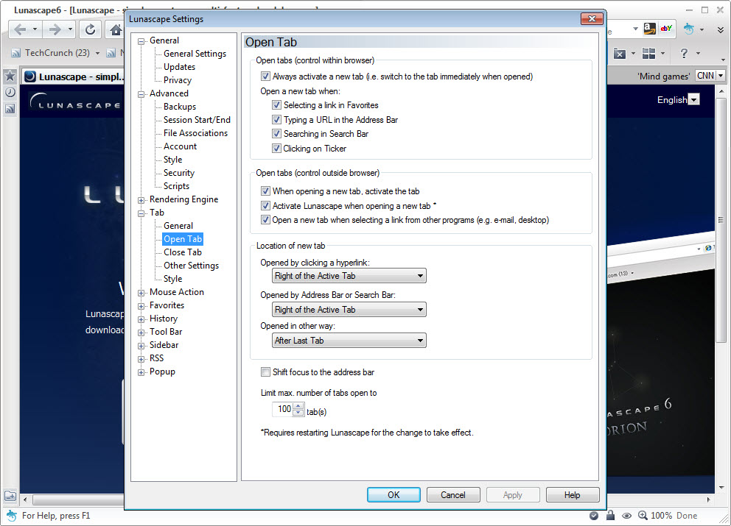Click the page scrollbar up arrow
Viewport: 731px width, 526px height.
pyautogui.click(x=721, y=91)
